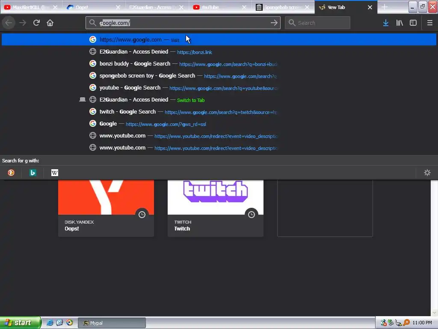
Task: Click the Mypal taskbar button
Action: 112,323
